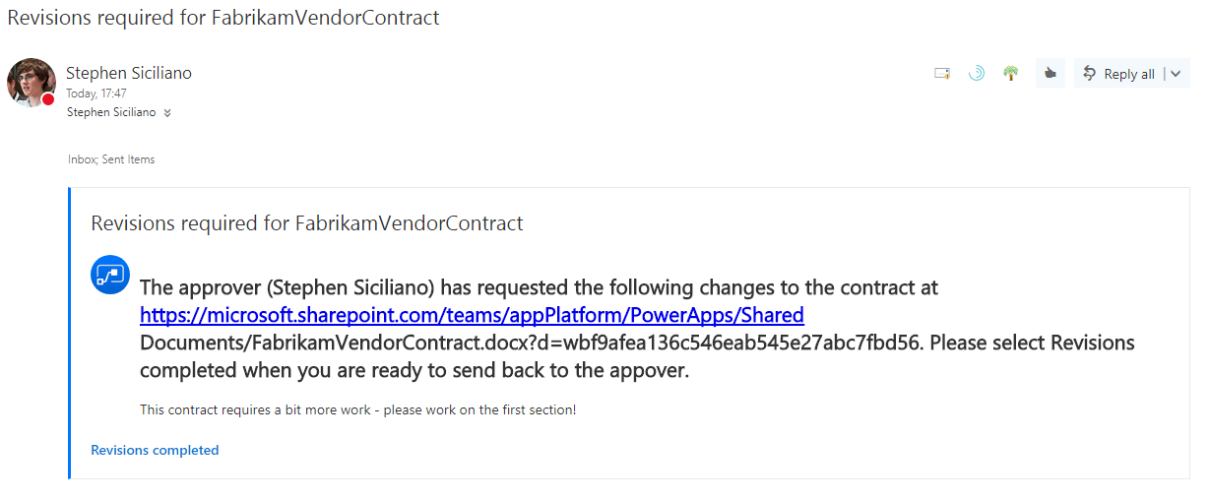Click the Inbox; Sent Items folder label
This screenshot has height=501, width=1210.
[x=110, y=159]
